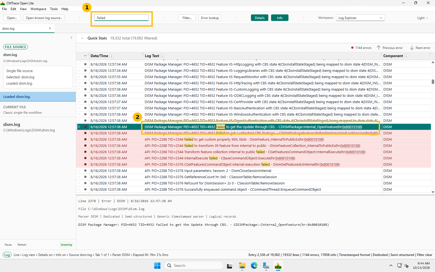Collapse the Quick Stats section
Viewport: 435px width, 272px height.
pos(82,38)
